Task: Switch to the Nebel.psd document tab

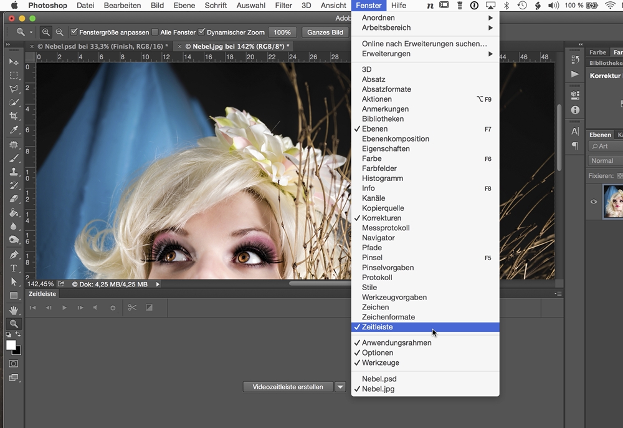Action: 102,46
